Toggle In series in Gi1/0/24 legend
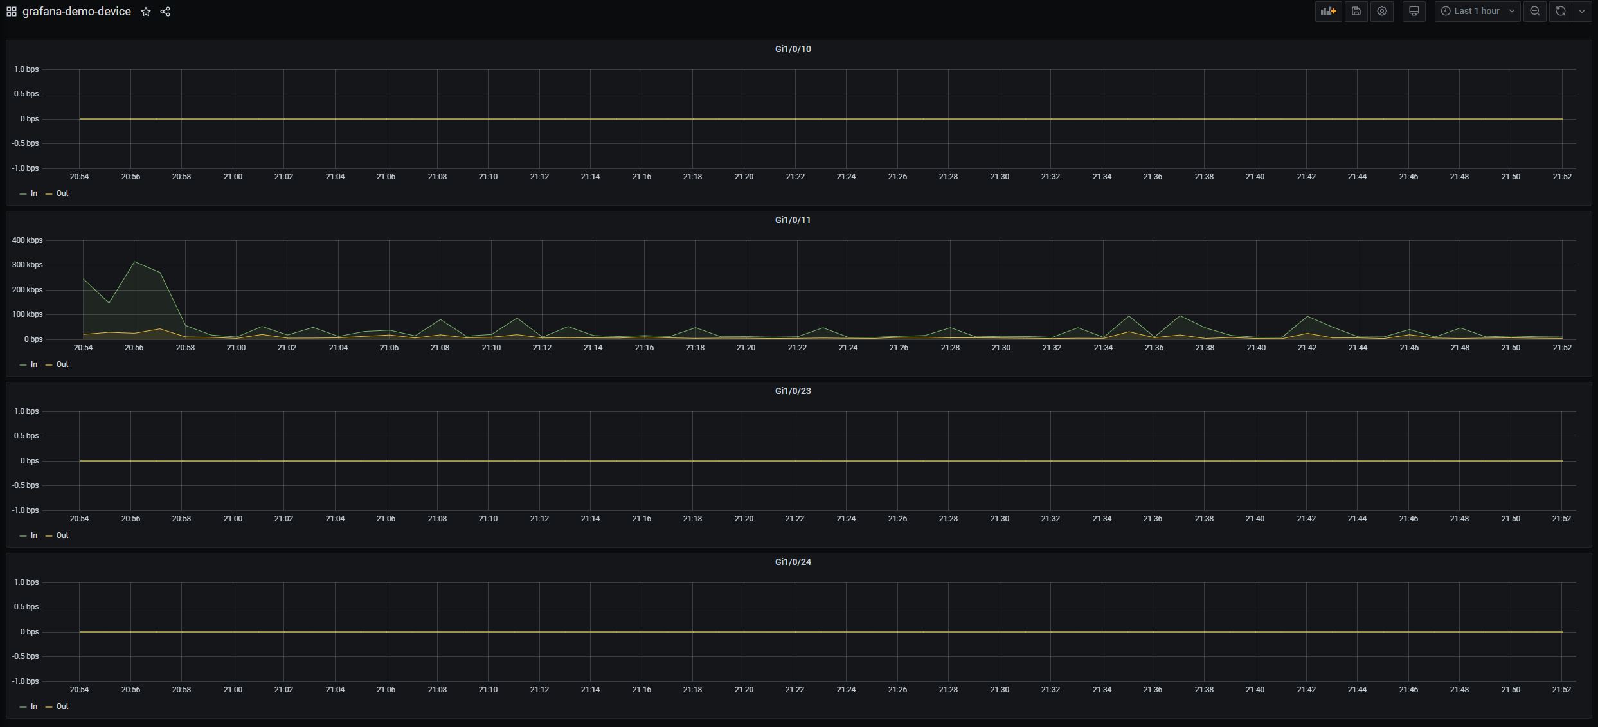This screenshot has width=1598, height=727. [34, 706]
